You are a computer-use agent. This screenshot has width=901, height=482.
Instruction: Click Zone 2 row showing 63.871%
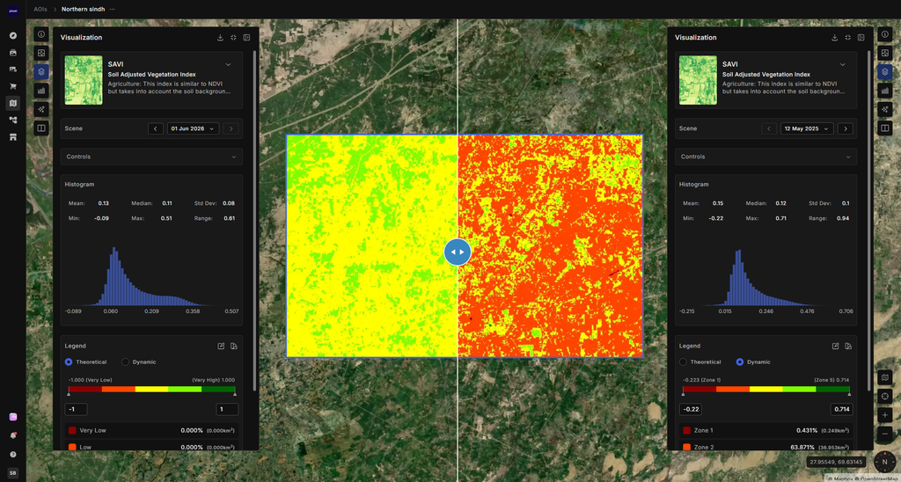click(766, 447)
